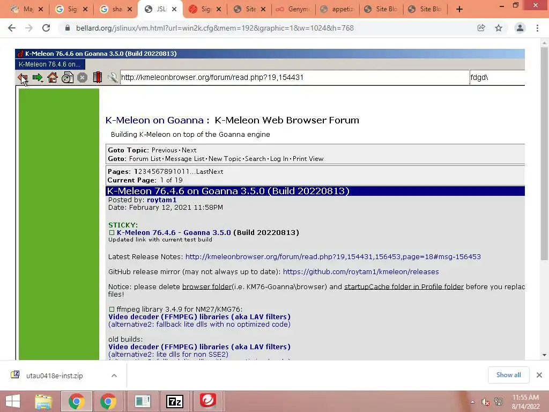This screenshot has width=549, height=412.
Task: Click the taskbar clock showing 11:55 AM
Action: (x=525, y=402)
